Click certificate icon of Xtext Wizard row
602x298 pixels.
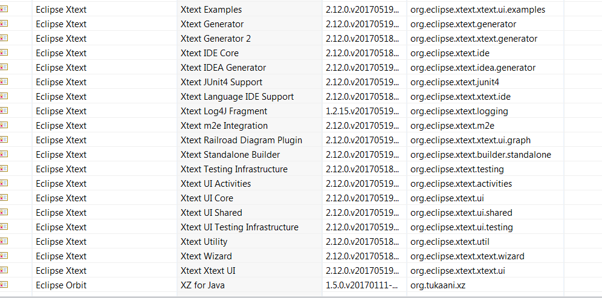coord(4,256)
